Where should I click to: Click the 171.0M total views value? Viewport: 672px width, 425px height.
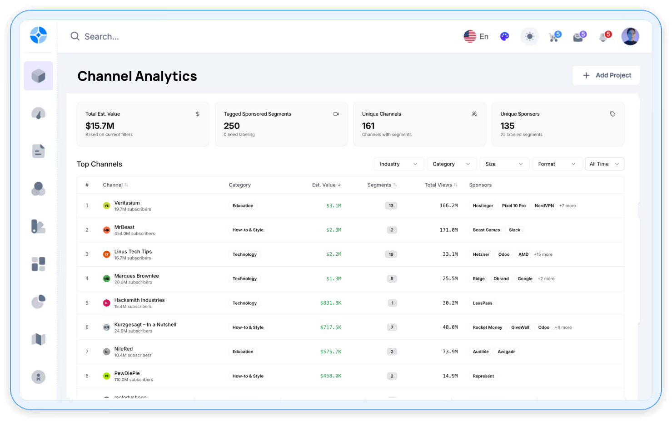pyautogui.click(x=448, y=230)
